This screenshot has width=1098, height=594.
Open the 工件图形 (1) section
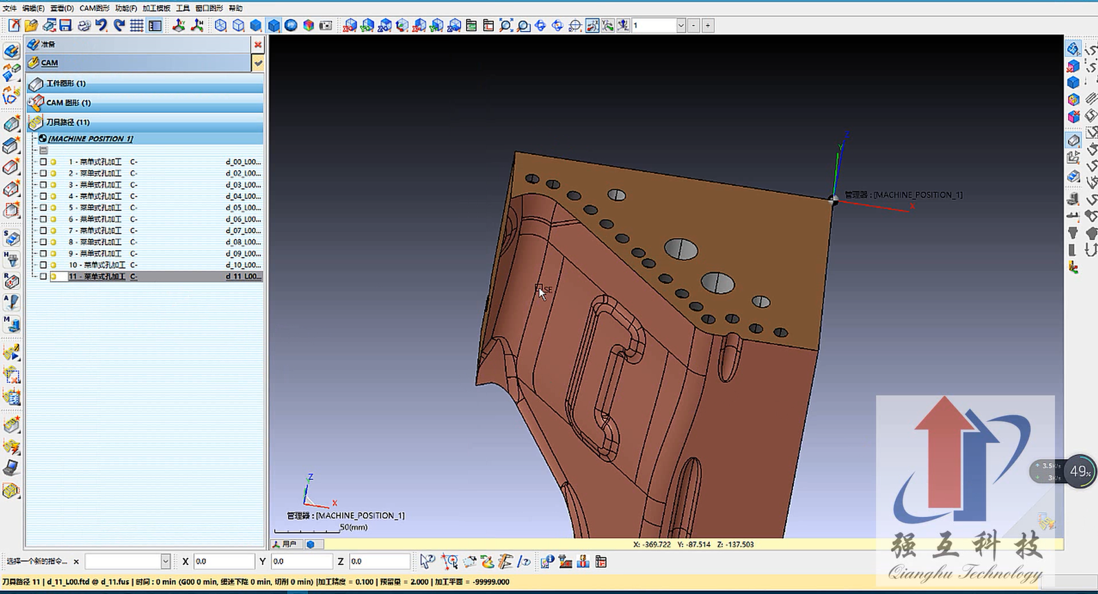click(145, 83)
